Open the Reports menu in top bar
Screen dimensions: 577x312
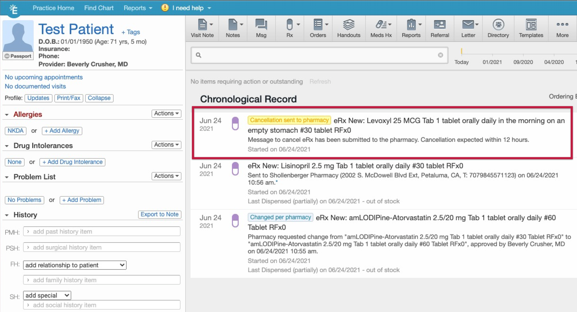138,8
